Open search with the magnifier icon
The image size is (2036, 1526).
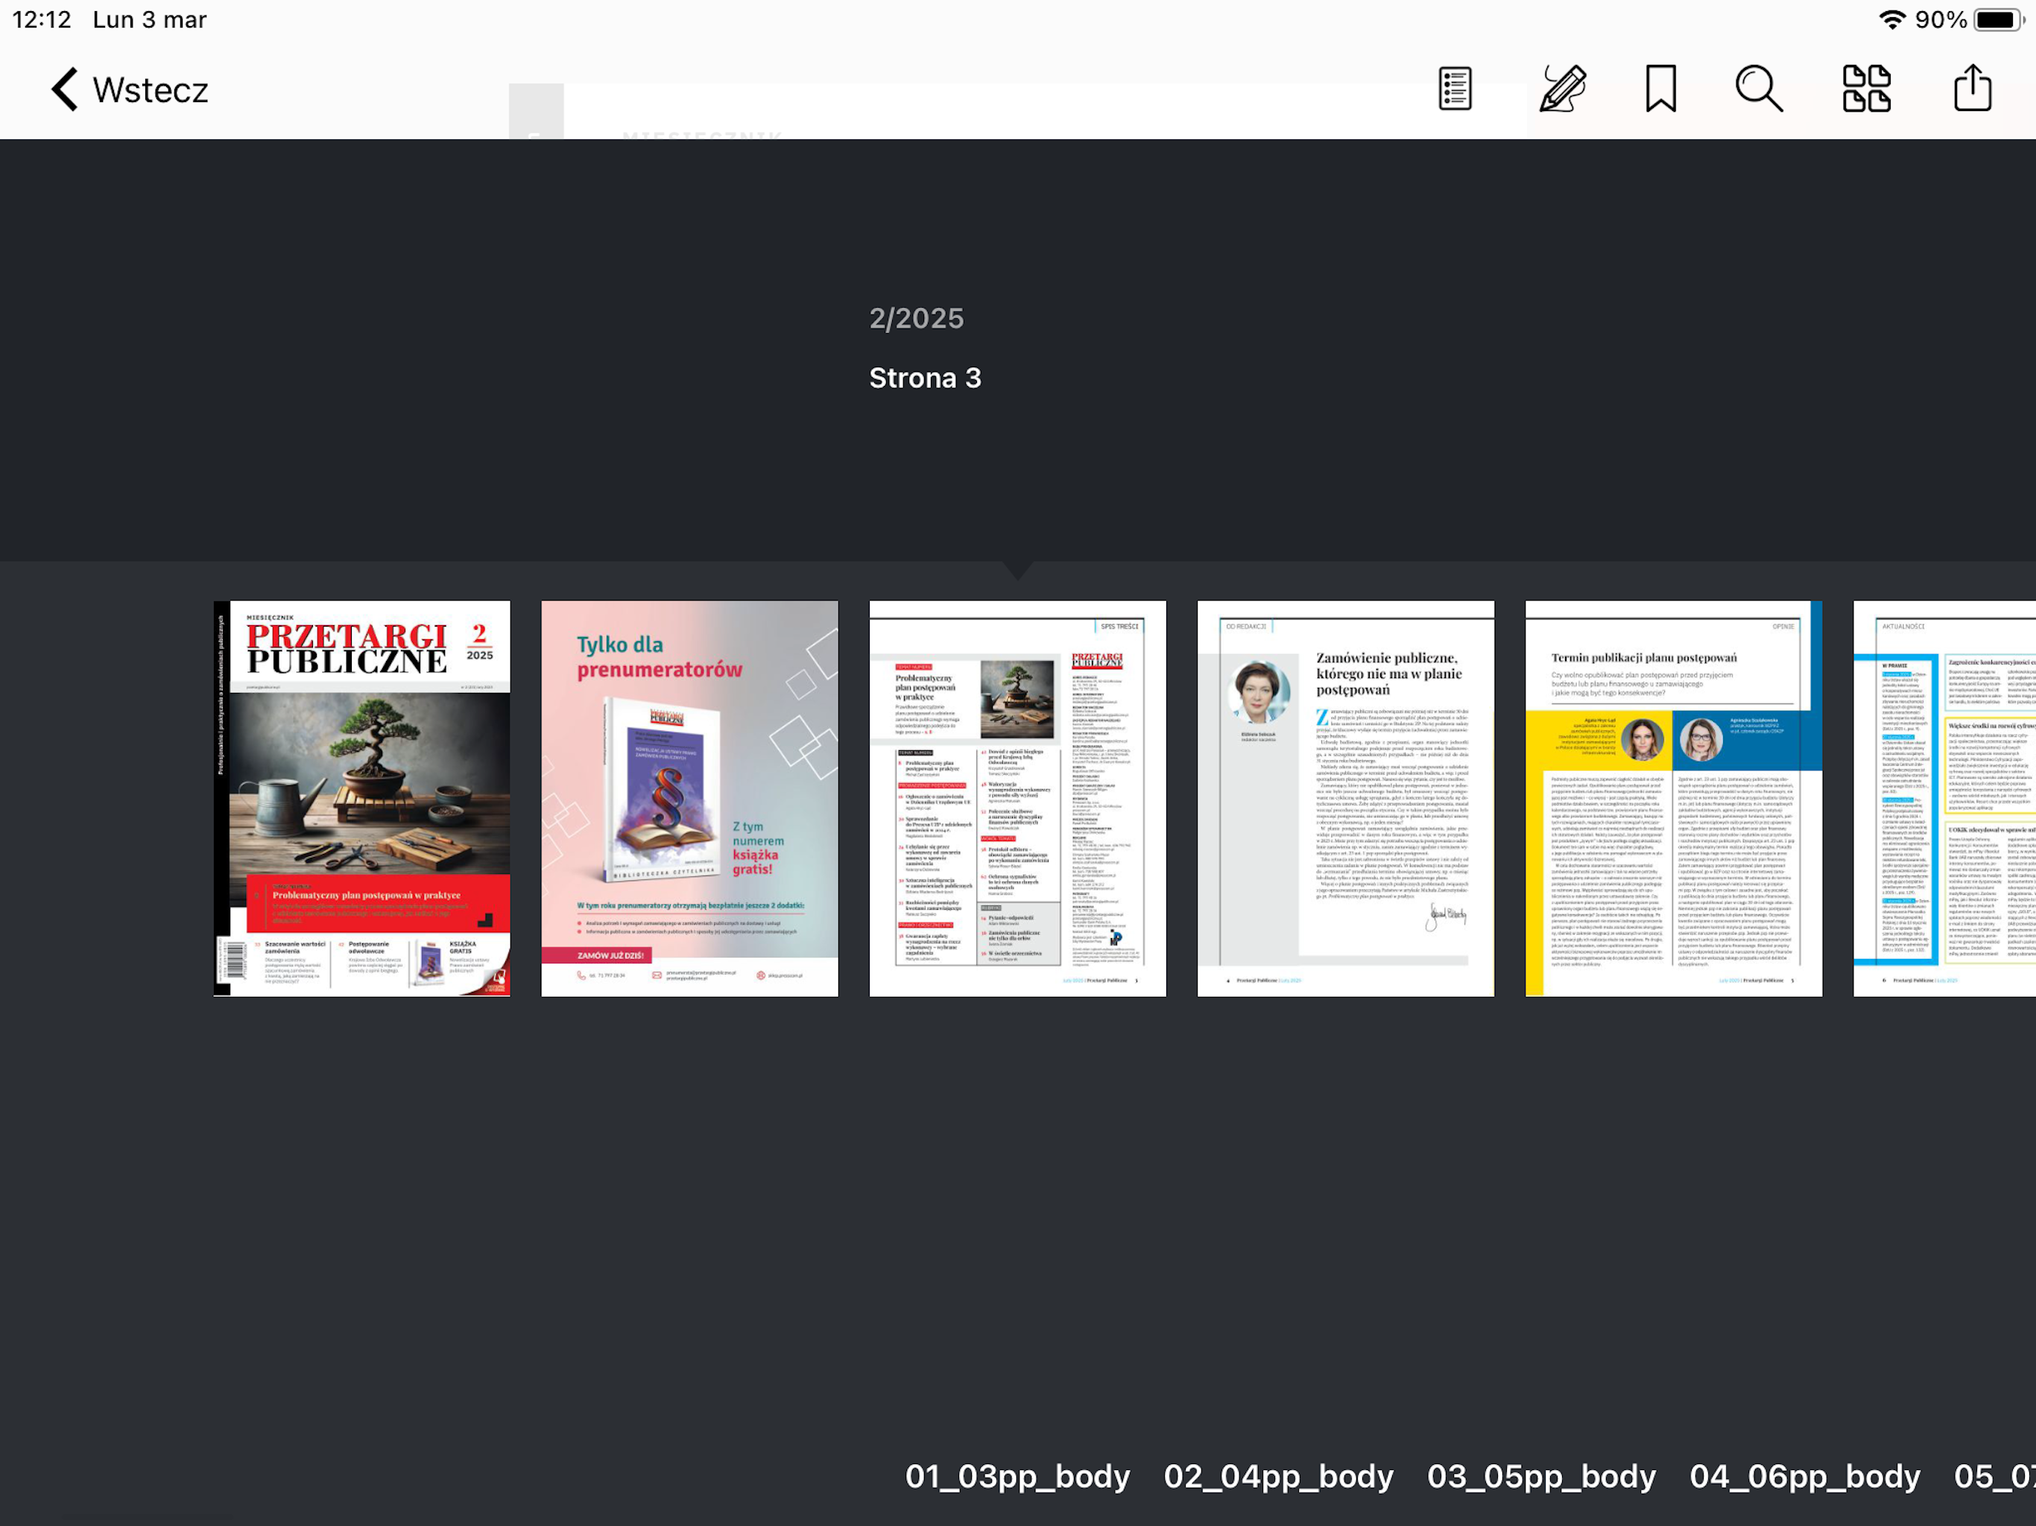coord(1759,89)
